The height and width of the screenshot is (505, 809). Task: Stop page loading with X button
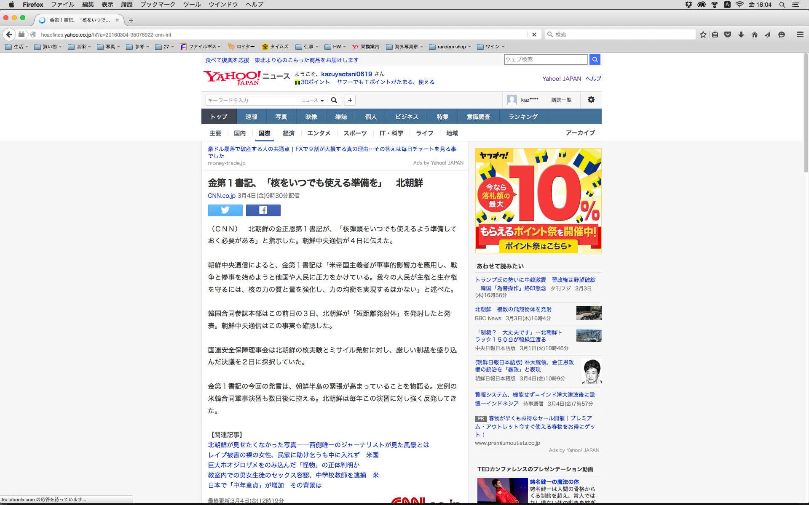pyautogui.click(x=534, y=35)
